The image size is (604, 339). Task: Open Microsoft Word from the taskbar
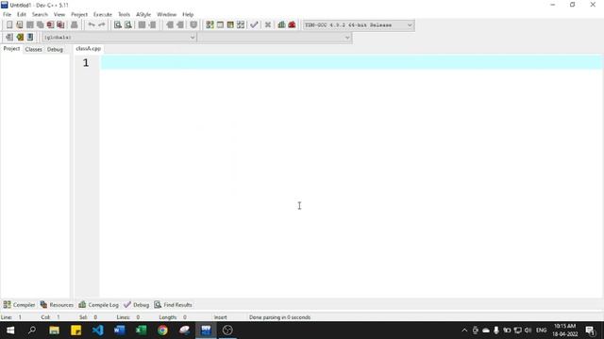click(x=120, y=331)
